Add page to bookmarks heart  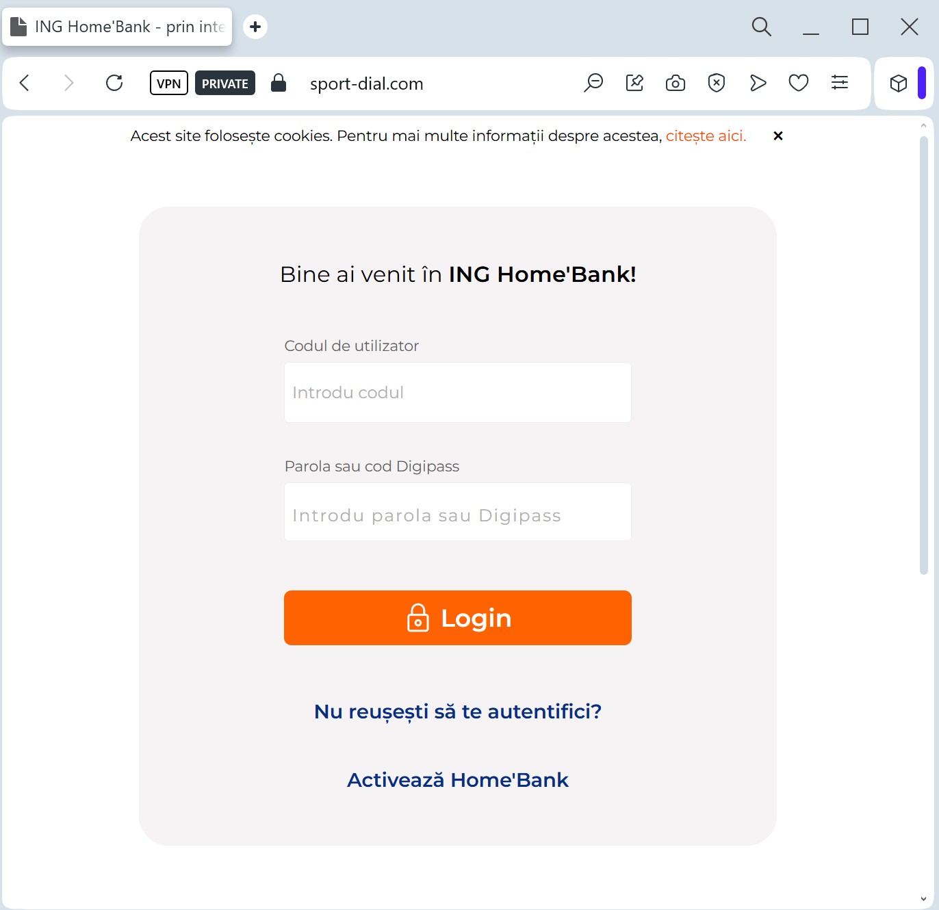point(799,83)
